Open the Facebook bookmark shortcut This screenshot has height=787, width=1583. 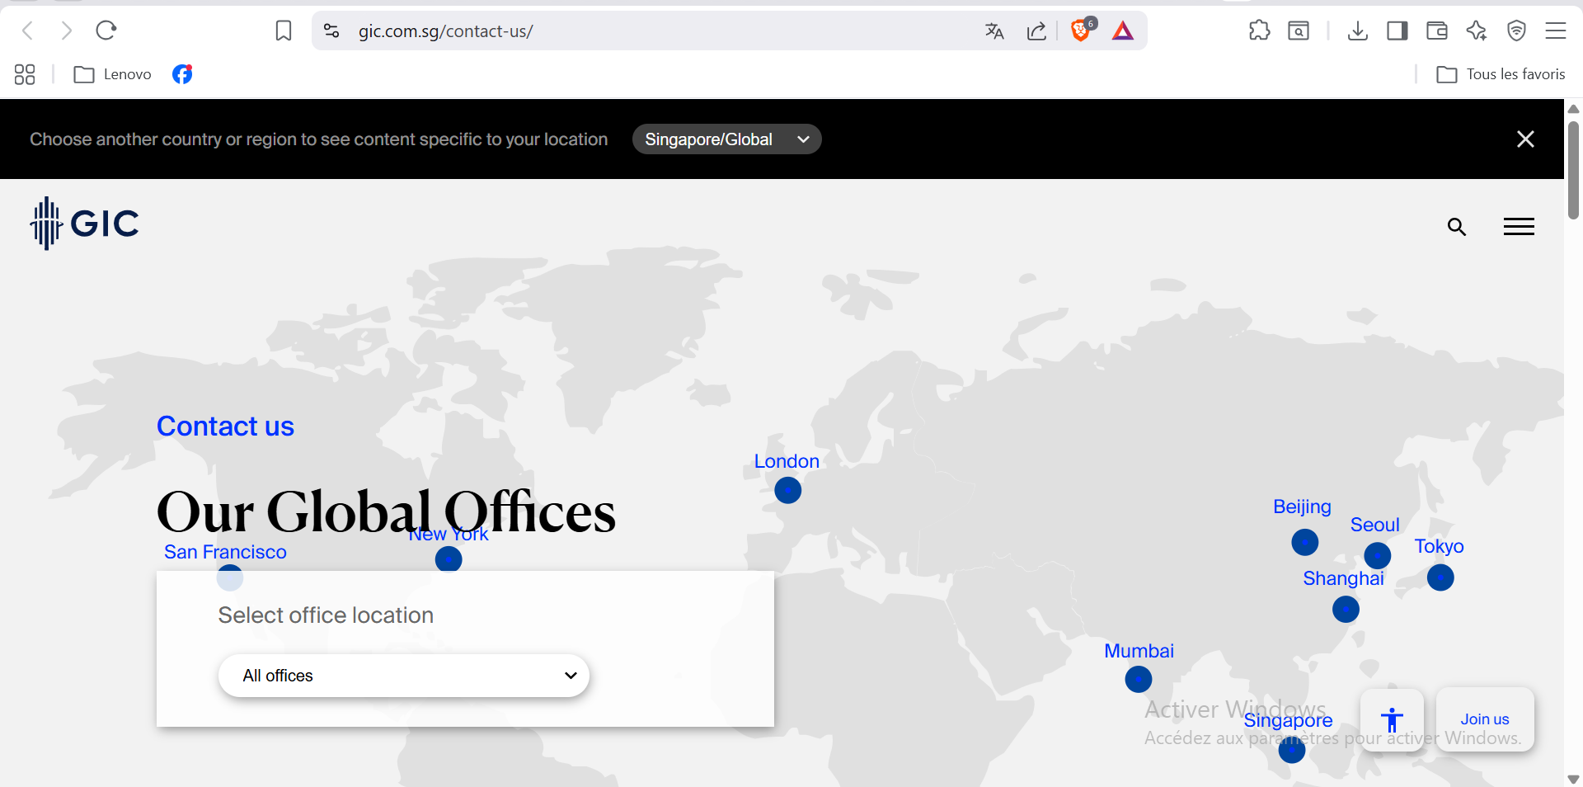click(x=182, y=74)
